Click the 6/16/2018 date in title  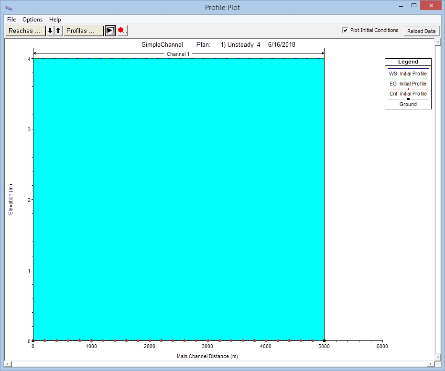point(282,45)
